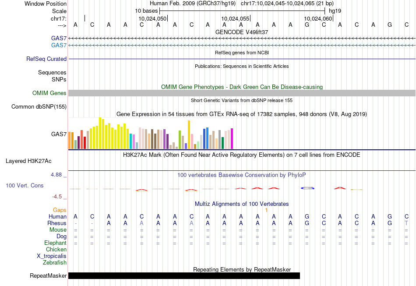Click the blue G PhyloP conservation logo

(x=307, y=188)
